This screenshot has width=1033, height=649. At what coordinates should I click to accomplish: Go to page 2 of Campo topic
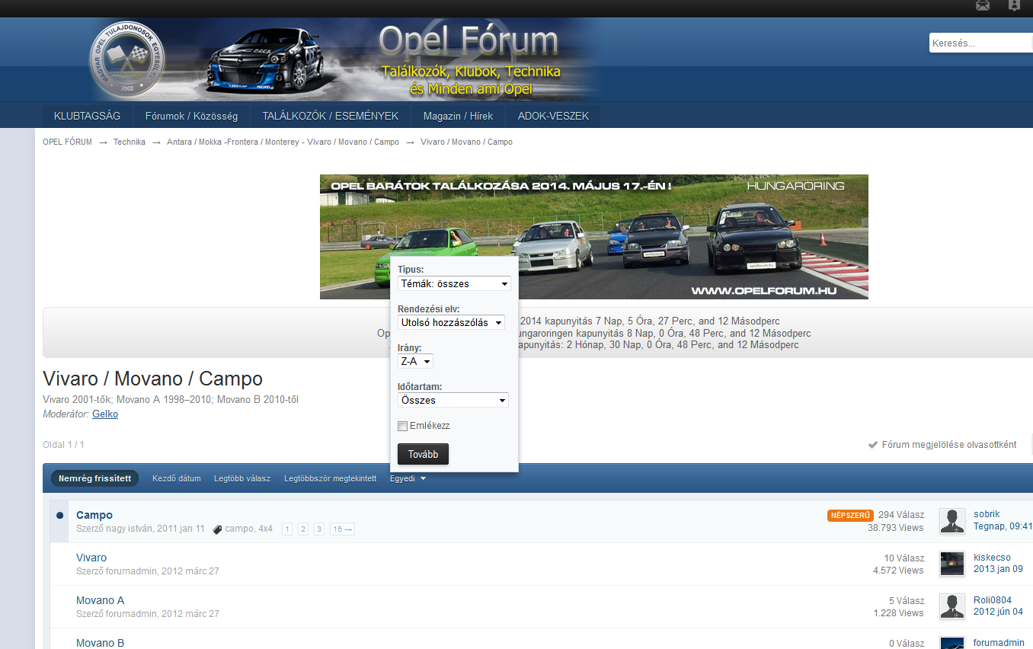303,529
